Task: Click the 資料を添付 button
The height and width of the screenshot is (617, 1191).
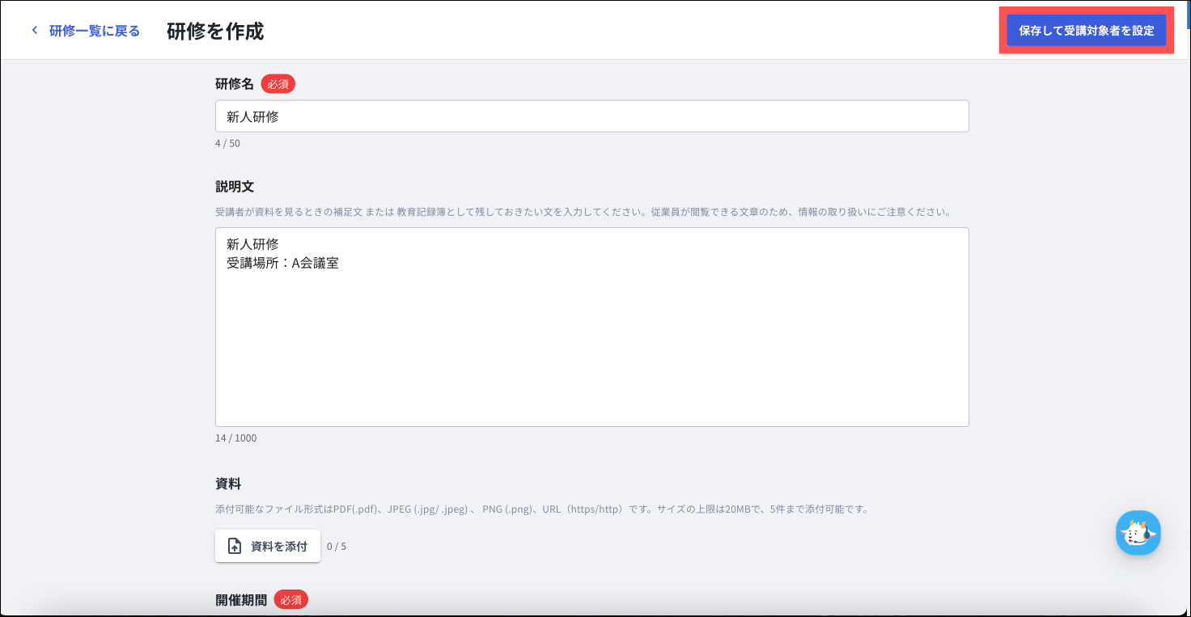Action: tap(268, 546)
